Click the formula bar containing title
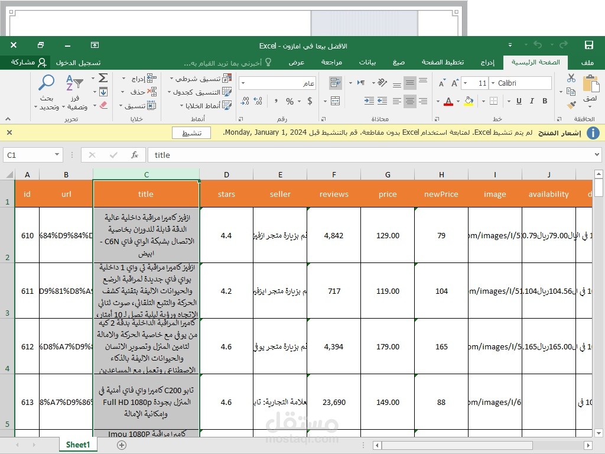This screenshot has height=454, width=605. click(370, 155)
